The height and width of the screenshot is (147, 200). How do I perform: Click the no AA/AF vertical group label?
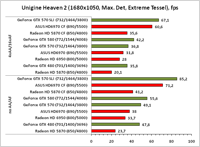coord(10,105)
